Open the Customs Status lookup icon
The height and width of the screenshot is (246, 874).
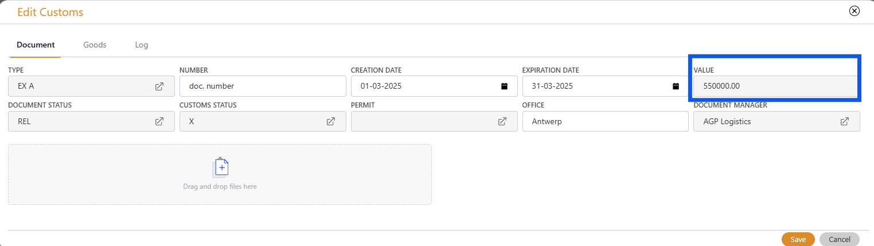[x=331, y=121]
